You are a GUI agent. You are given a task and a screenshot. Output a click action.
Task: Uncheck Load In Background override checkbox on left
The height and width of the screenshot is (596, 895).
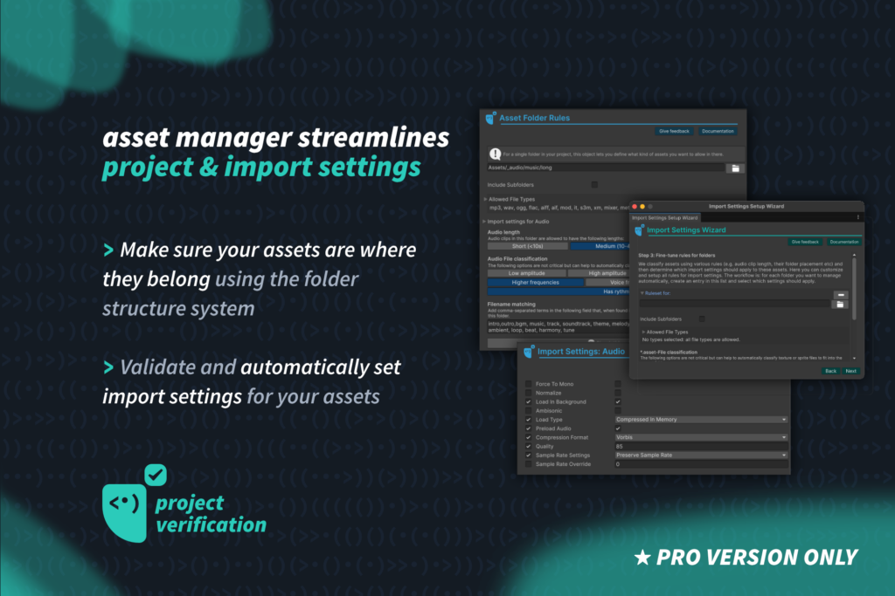[528, 401]
